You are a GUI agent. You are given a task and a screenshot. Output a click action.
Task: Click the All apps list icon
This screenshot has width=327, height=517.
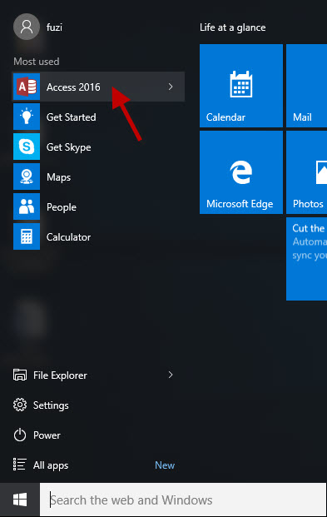point(20,465)
